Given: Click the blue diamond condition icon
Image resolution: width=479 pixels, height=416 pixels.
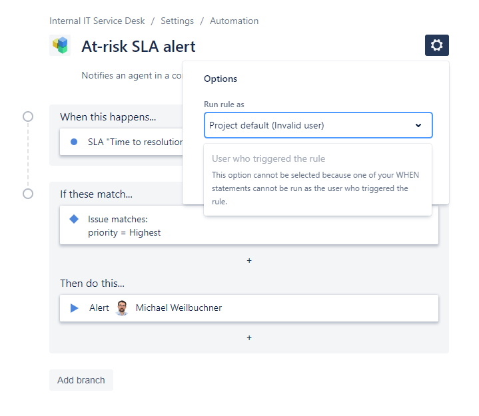Looking at the screenshot, I should click(x=74, y=219).
